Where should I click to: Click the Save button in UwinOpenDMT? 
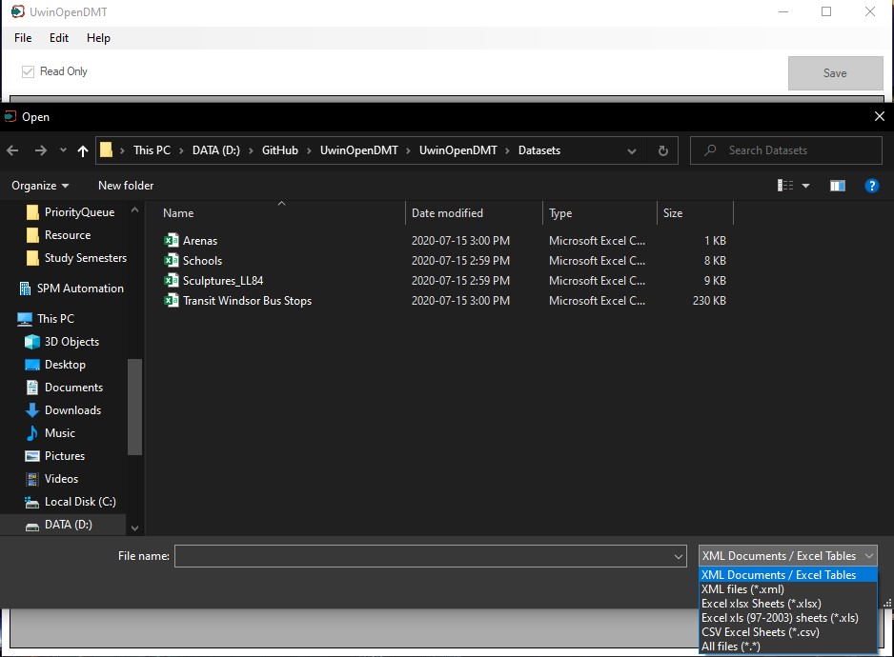[835, 73]
